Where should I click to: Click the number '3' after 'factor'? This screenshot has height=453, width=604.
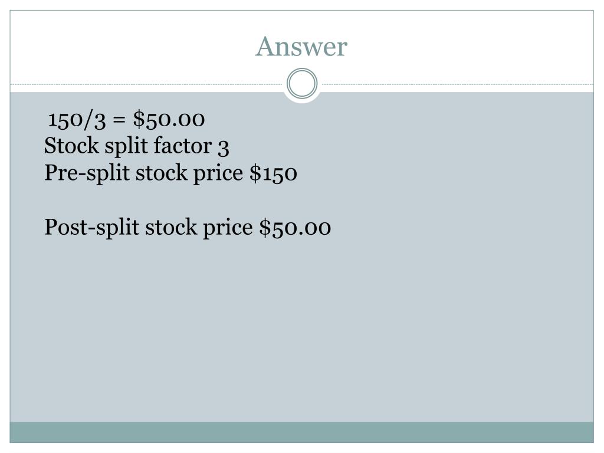224,147
